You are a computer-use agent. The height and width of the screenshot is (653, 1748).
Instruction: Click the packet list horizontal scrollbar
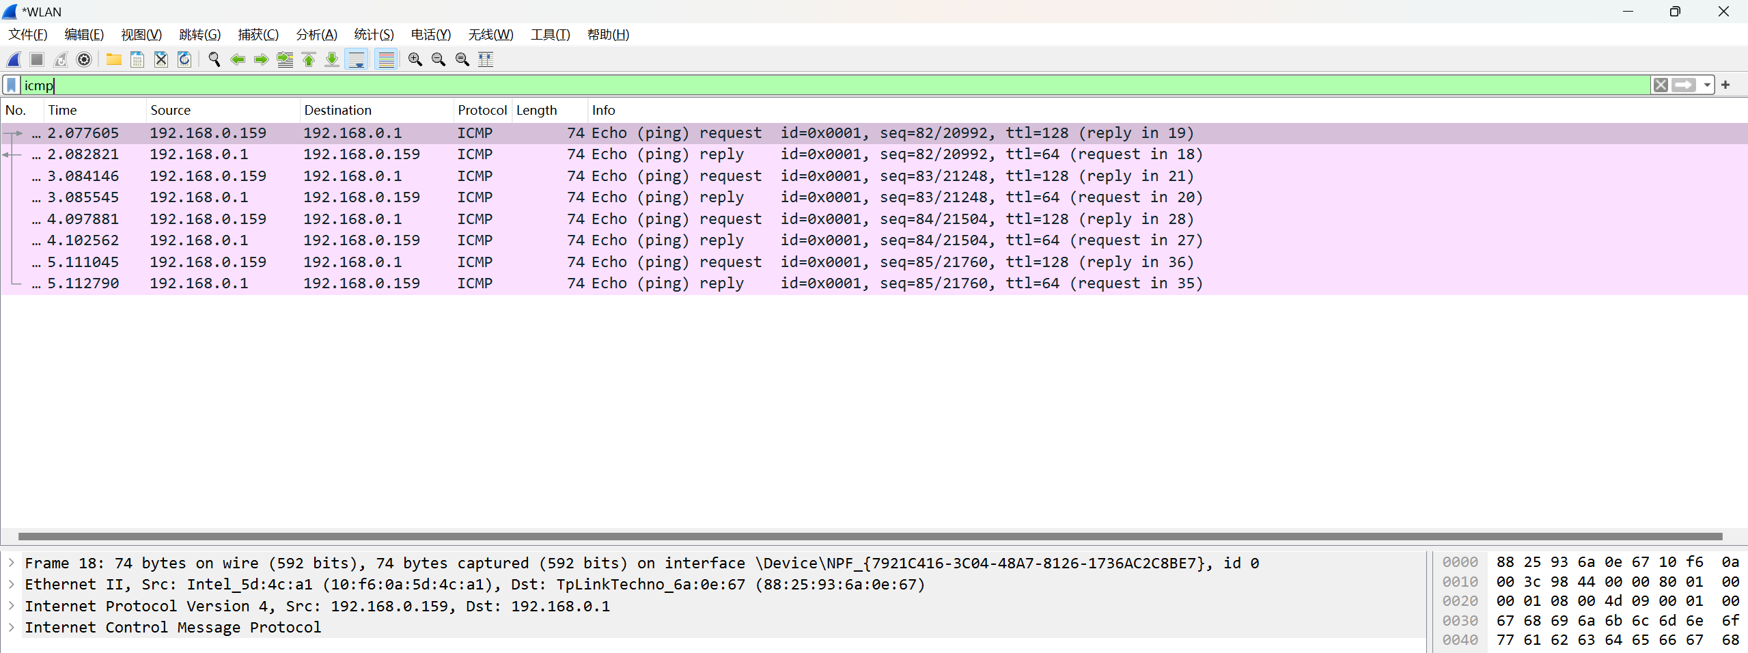pyautogui.click(x=870, y=536)
